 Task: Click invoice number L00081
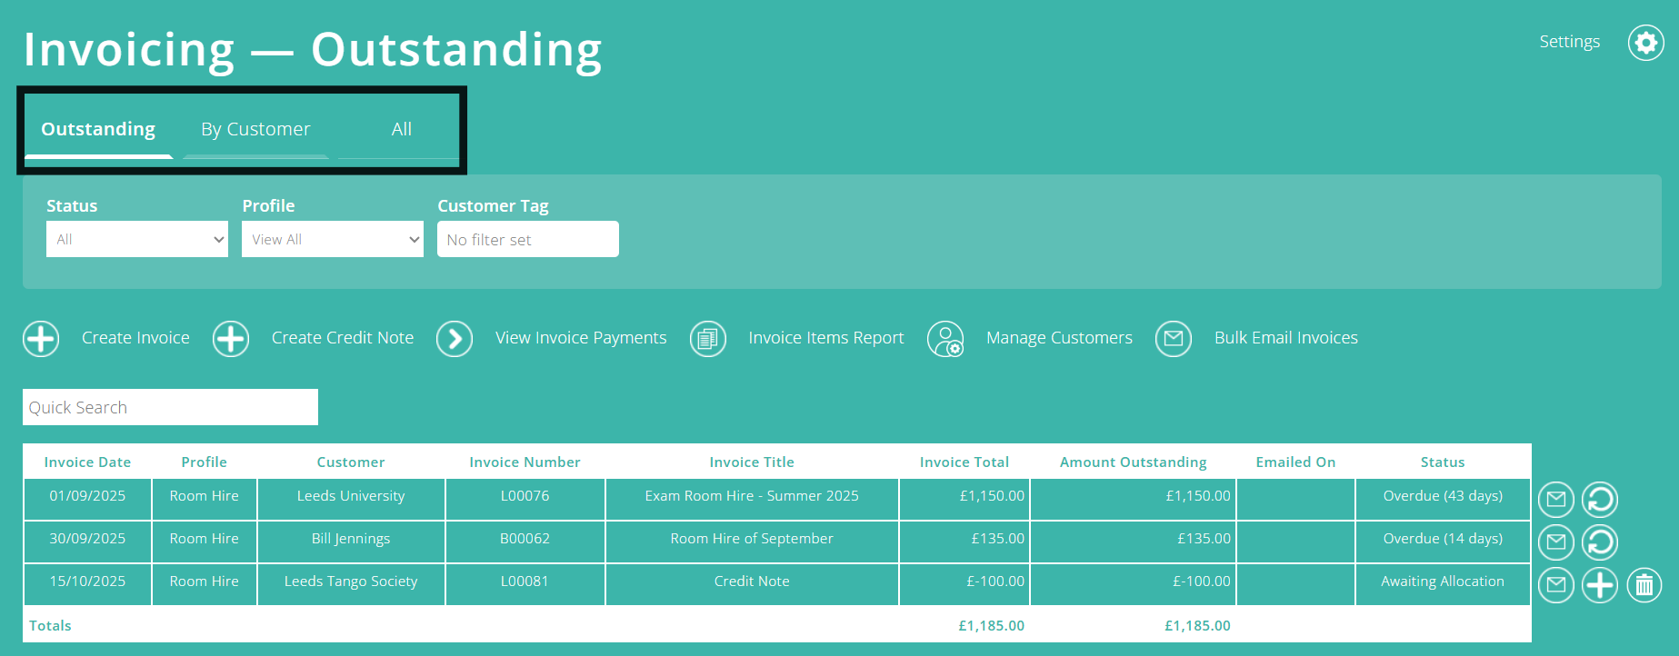coord(525,581)
